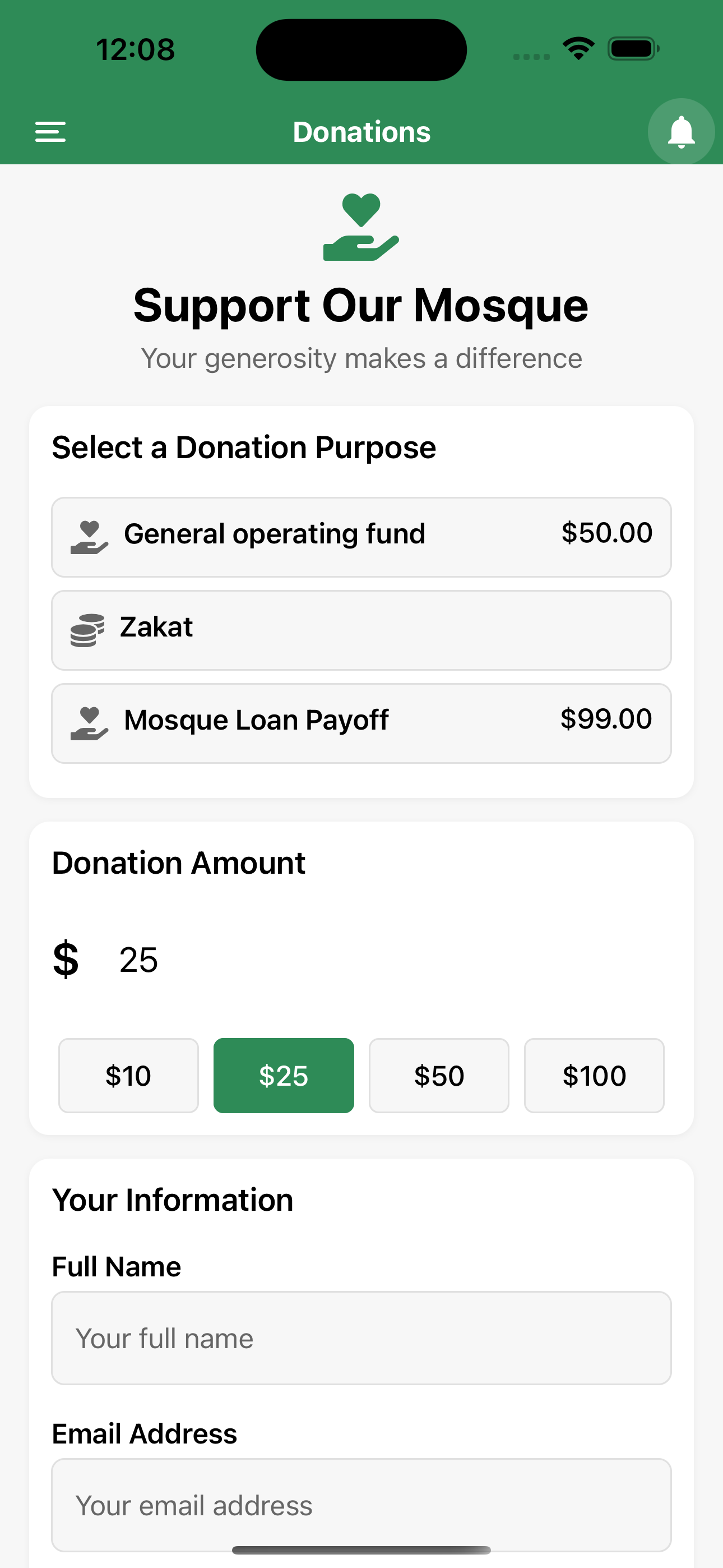The image size is (723, 1568).
Task: Select Zakat as donation purpose
Action: pyautogui.click(x=361, y=630)
